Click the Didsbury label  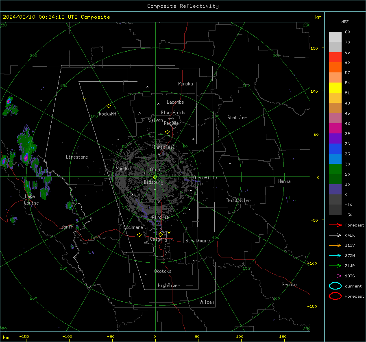tap(153, 182)
